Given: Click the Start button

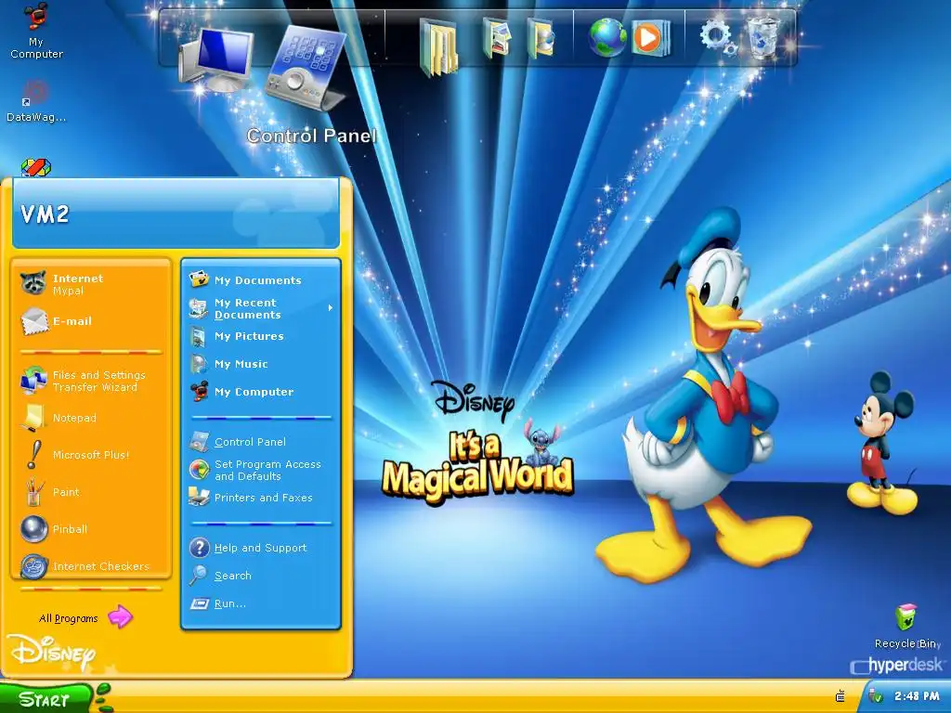Looking at the screenshot, I should coord(48,698).
